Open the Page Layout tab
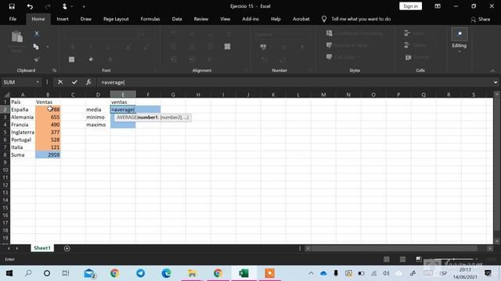 click(116, 19)
